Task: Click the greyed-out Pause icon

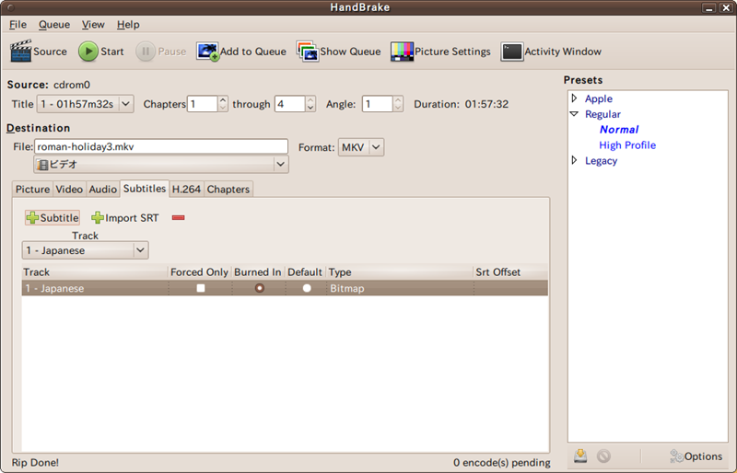Action: 146,52
